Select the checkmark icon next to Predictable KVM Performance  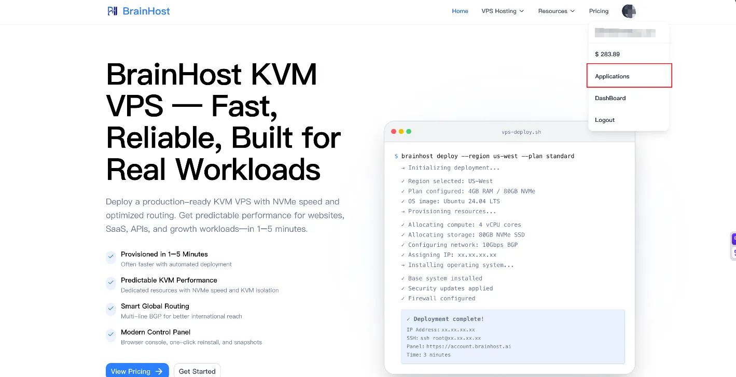110,283
